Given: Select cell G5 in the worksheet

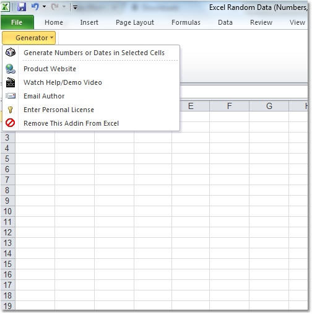Looking at the screenshot, I should coord(269,159).
